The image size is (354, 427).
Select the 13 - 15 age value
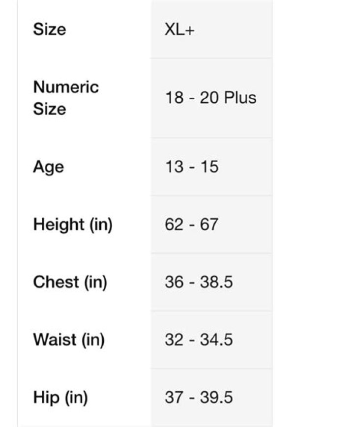click(x=191, y=167)
